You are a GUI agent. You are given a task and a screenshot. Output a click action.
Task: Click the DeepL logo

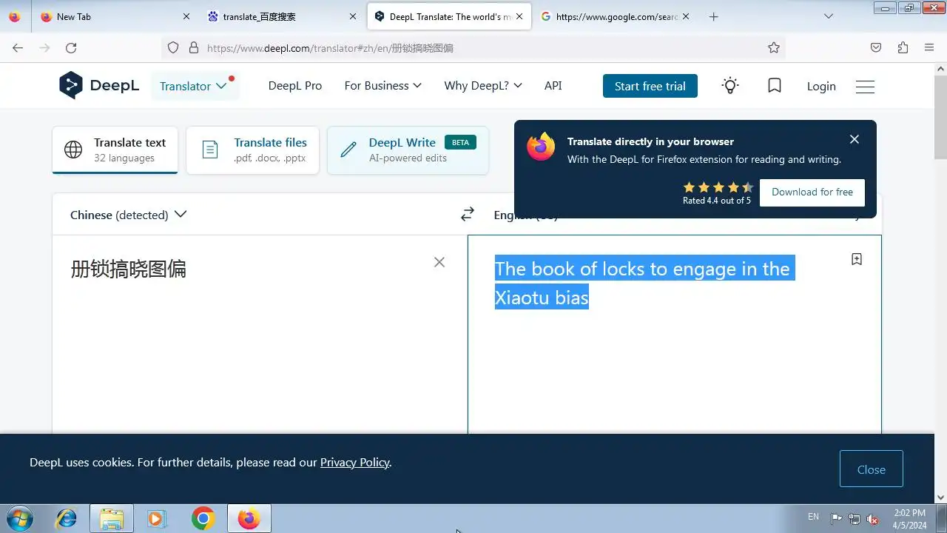click(99, 86)
